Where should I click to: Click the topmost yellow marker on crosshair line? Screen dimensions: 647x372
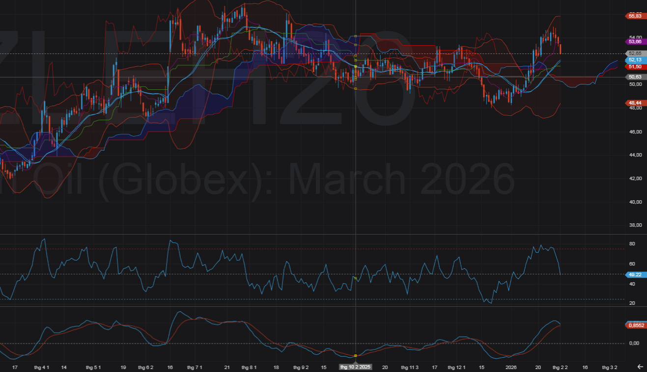[x=356, y=36]
